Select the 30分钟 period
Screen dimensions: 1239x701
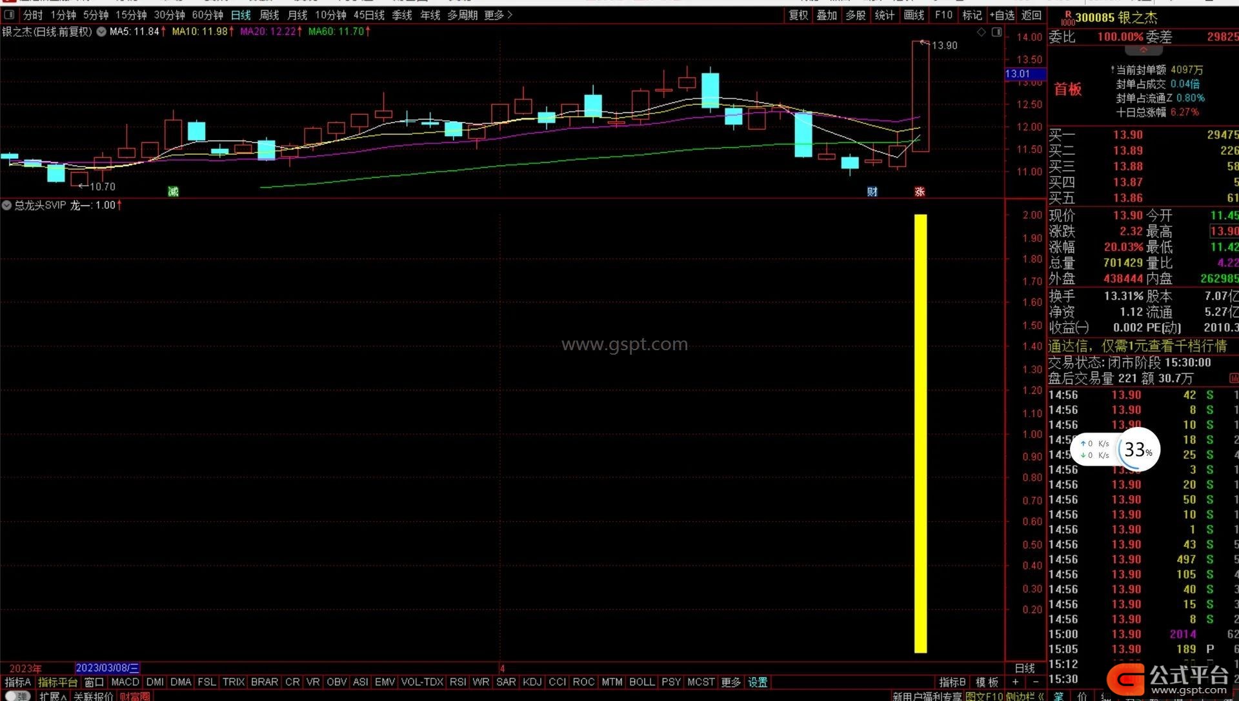click(x=169, y=15)
